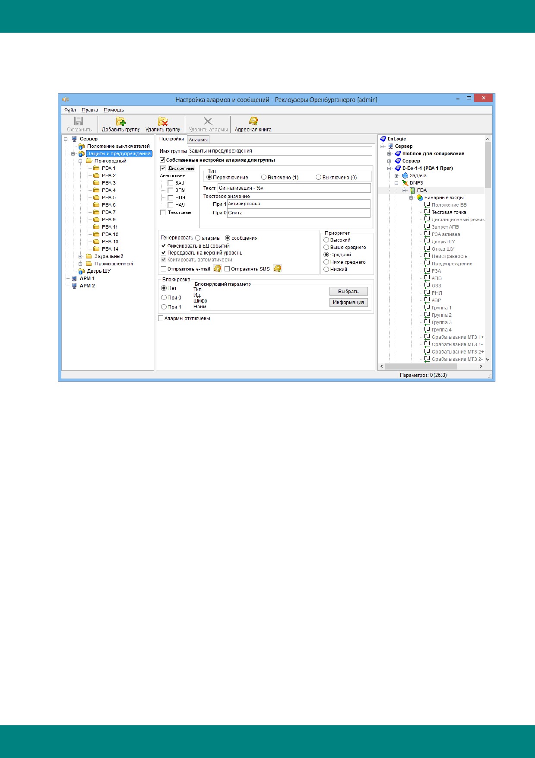
Task: Collapse the Пригородный folder
Action: 81,161
